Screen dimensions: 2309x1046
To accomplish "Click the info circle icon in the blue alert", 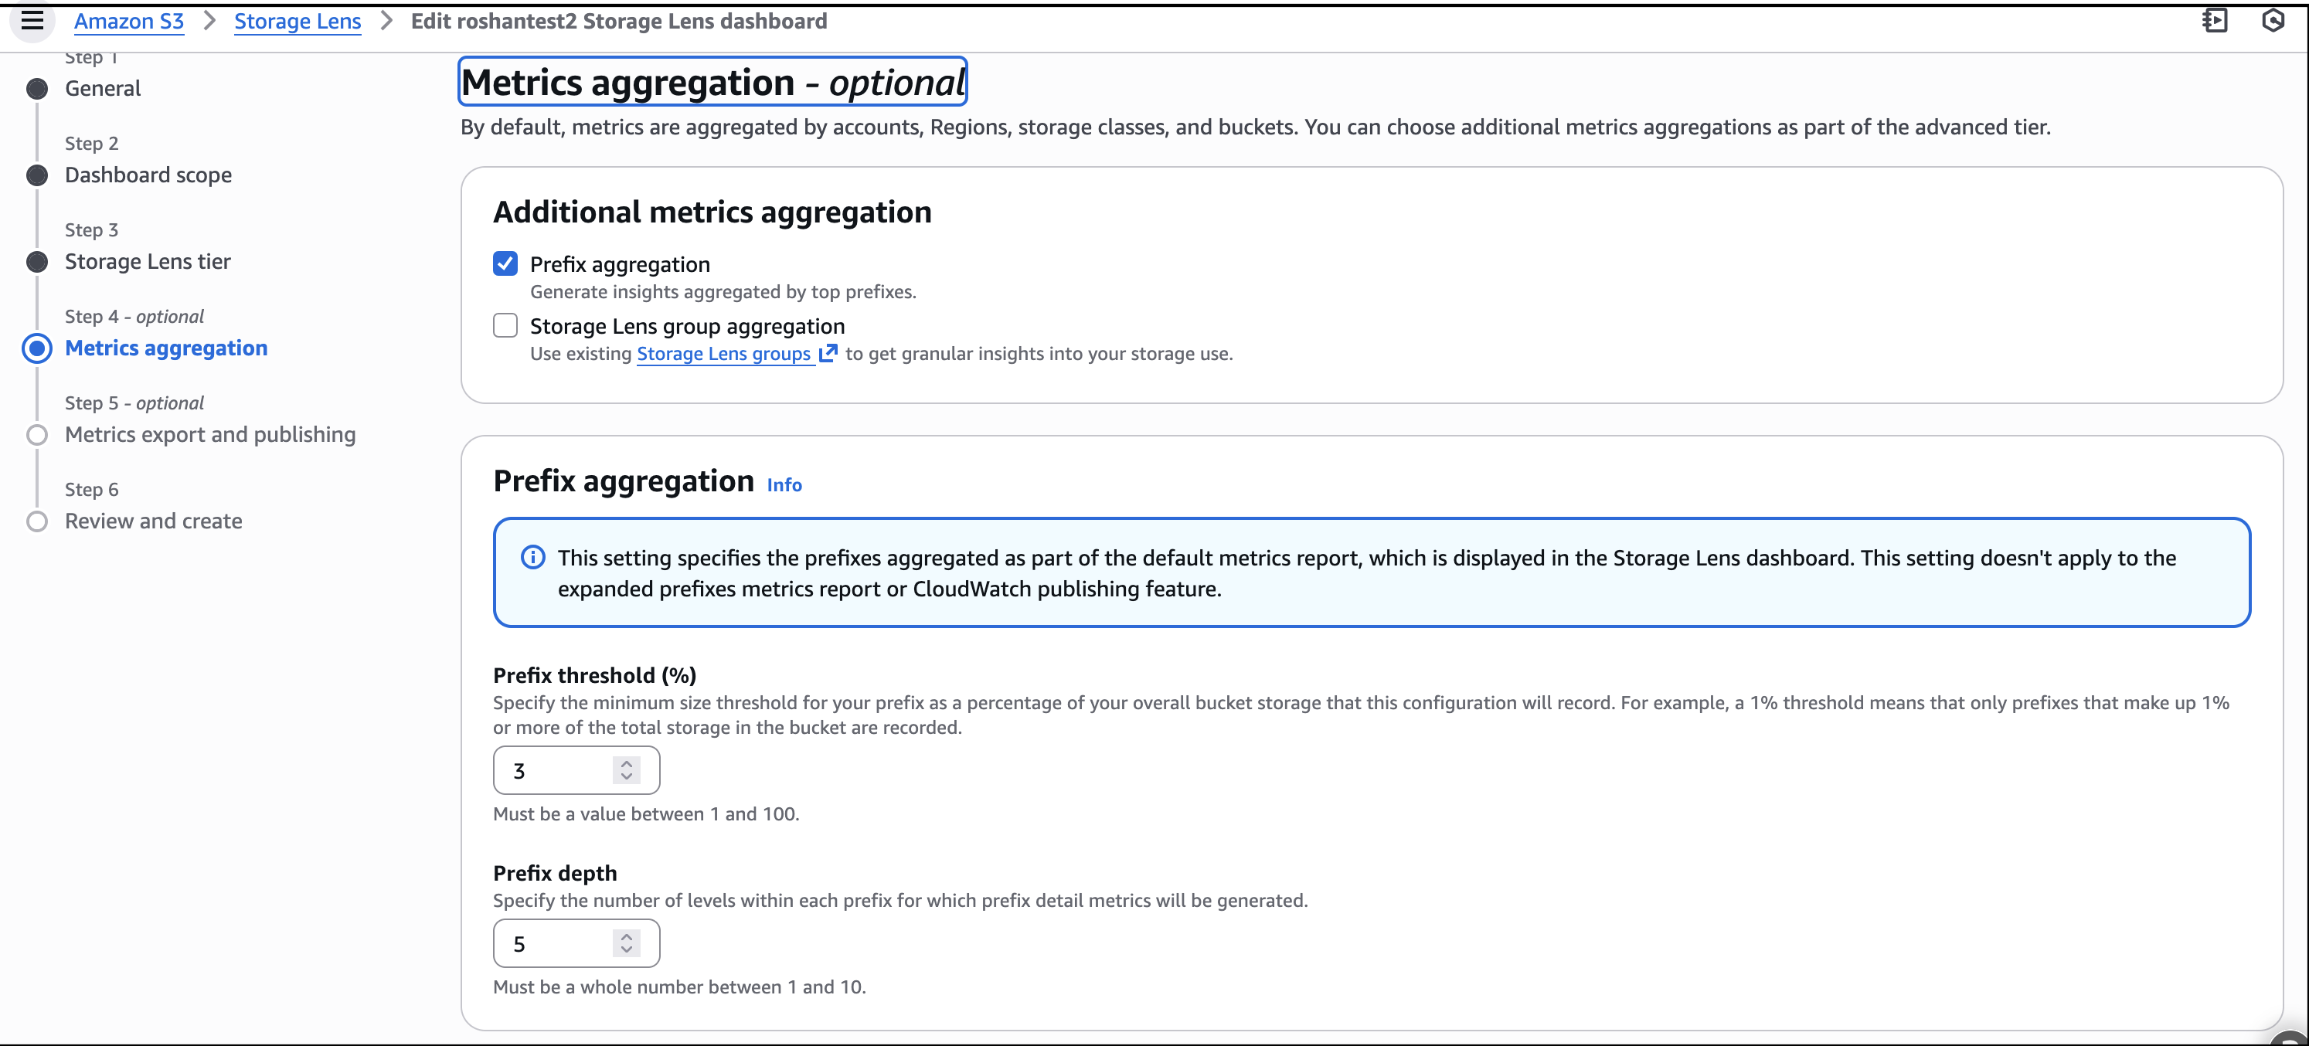I will point(532,558).
